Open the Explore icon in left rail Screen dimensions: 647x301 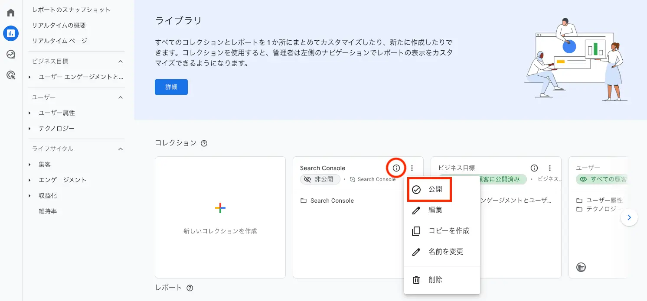pos(11,54)
